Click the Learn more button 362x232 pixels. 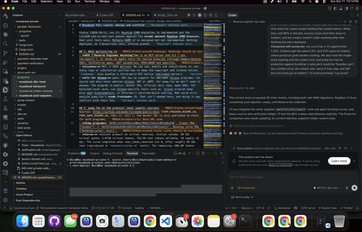coord(339,161)
